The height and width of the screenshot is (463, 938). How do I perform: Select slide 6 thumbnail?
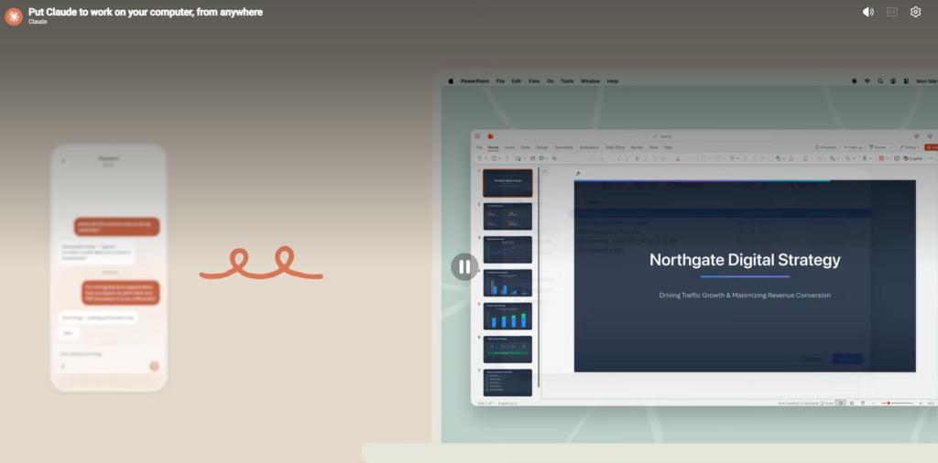click(x=507, y=350)
